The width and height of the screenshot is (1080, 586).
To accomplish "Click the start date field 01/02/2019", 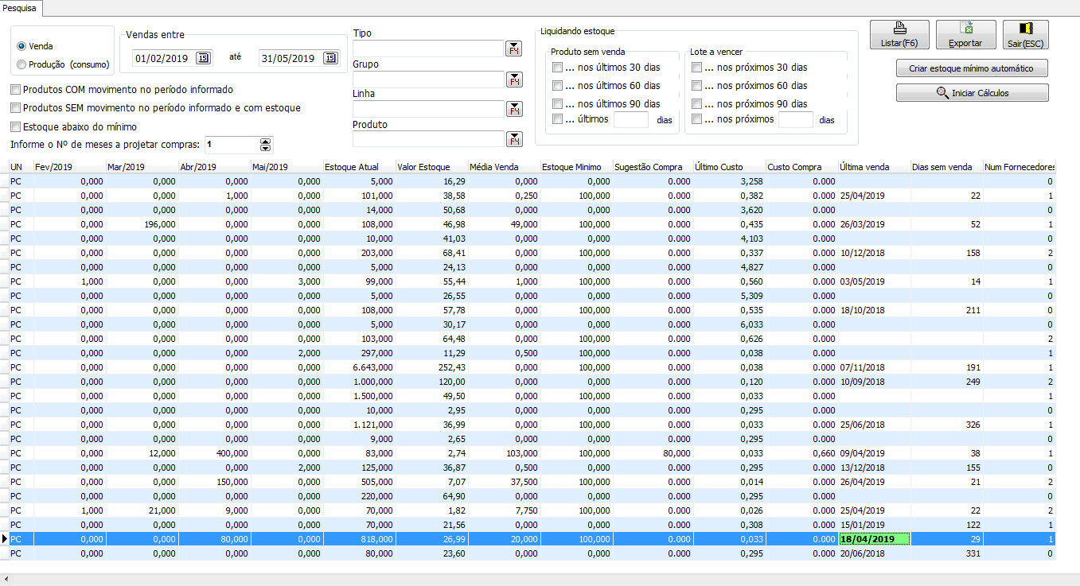I will [x=163, y=58].
